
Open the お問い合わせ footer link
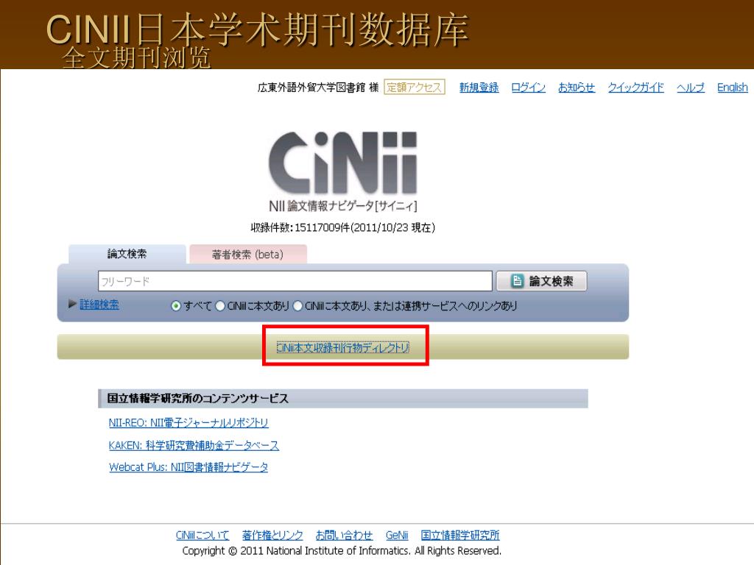pyautogui.click(x=345, y=536)
